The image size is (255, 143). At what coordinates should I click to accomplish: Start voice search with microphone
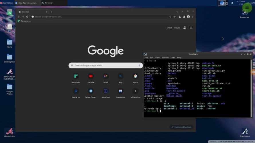139,65
